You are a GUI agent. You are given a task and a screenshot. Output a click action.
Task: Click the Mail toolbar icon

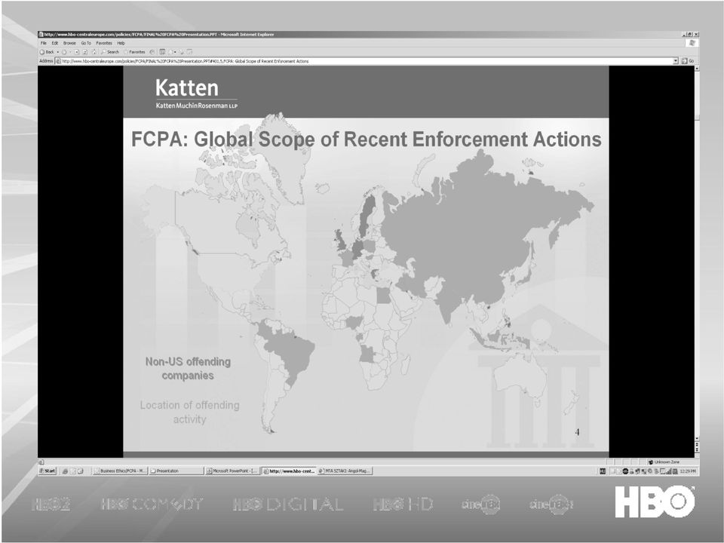172,52
